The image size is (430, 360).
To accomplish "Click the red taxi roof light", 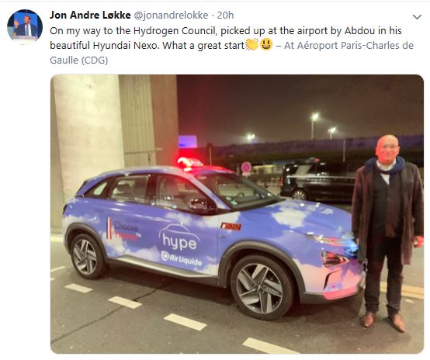I will click(190, 163).
